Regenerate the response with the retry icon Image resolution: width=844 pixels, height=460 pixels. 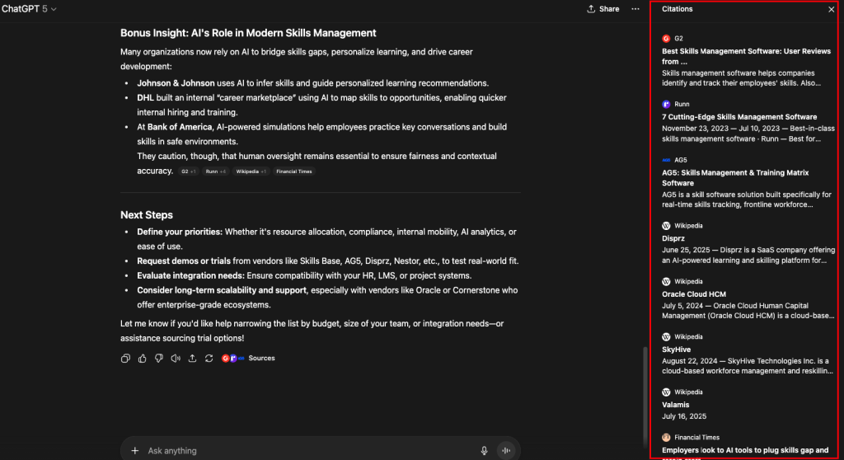[209, 359]
